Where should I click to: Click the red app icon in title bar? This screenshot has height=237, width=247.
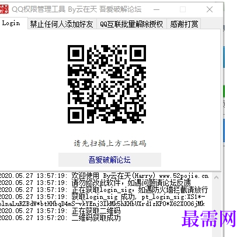click(x=4, y=9)
